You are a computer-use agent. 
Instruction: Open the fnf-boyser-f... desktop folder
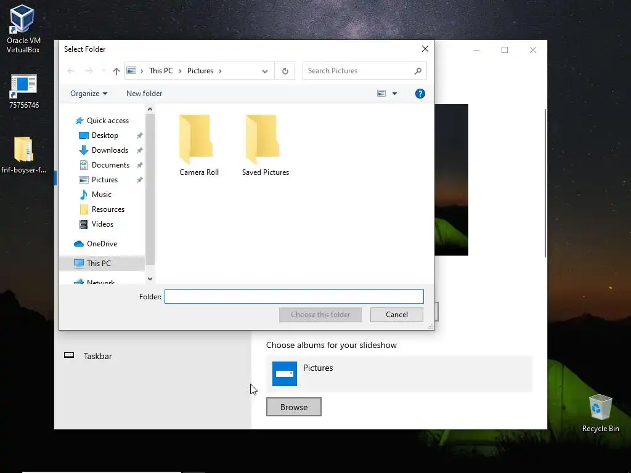pos(23,155)
